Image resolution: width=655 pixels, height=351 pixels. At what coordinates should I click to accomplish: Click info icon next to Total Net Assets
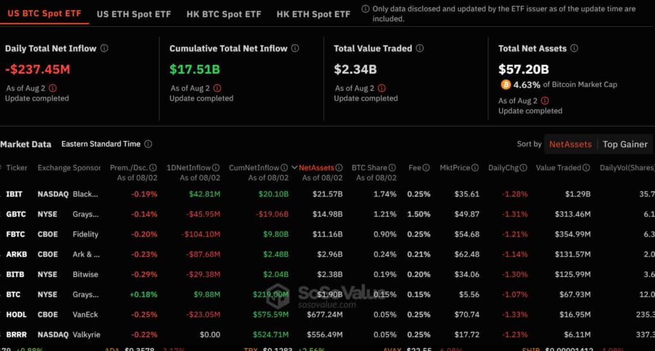coord(574,49)
